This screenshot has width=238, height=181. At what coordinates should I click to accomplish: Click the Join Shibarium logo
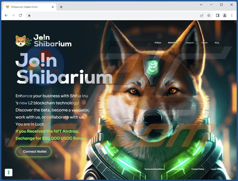pyautogui.click(x=43, y=41)
